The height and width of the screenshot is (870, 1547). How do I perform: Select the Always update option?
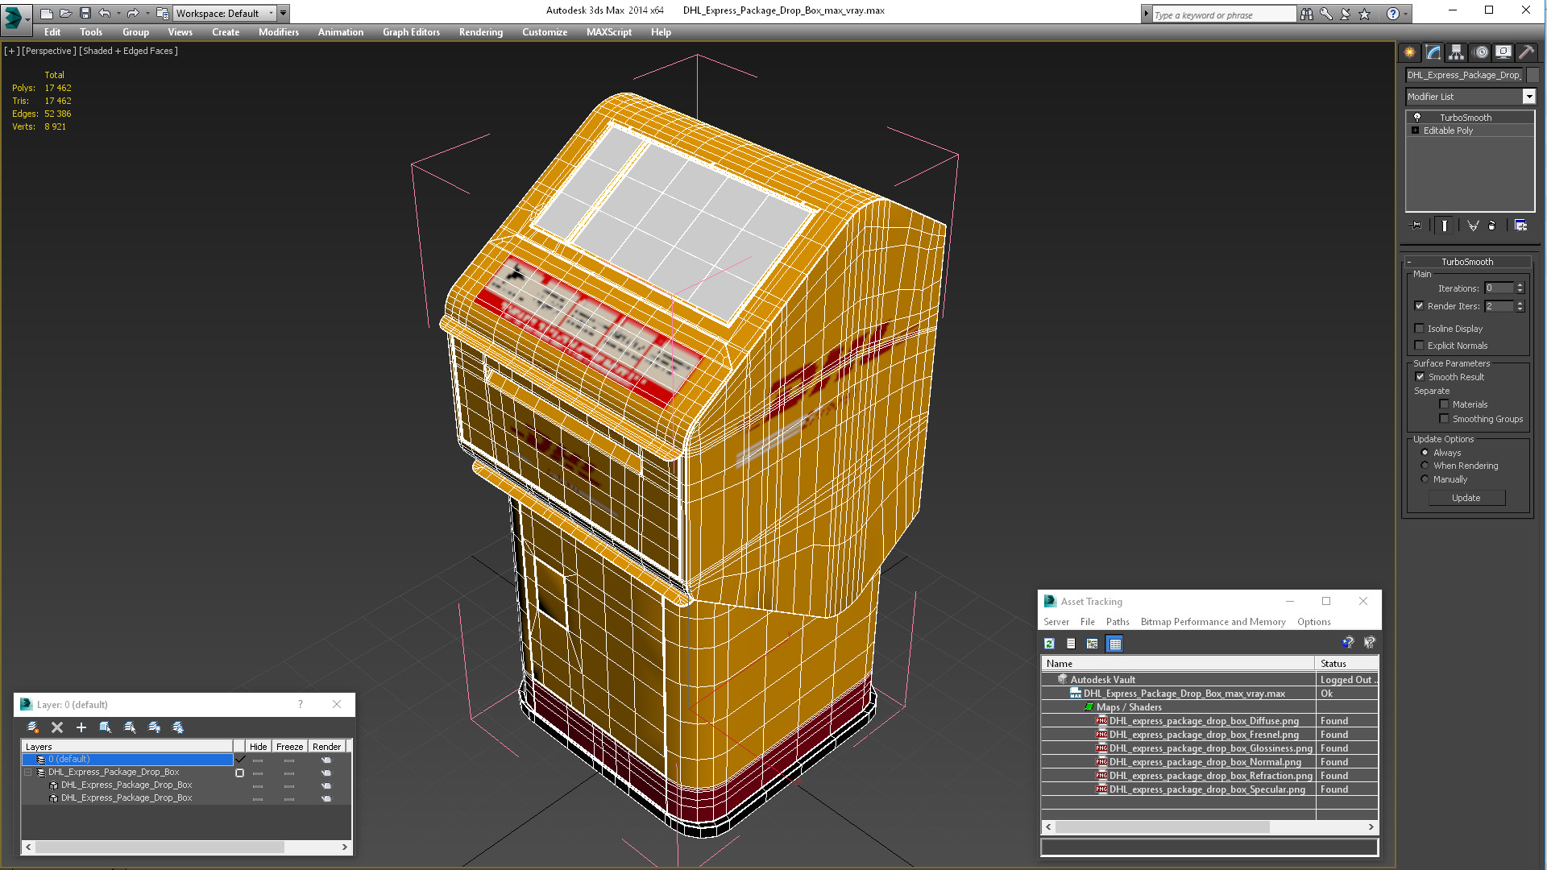click(x=1425, y=453)
